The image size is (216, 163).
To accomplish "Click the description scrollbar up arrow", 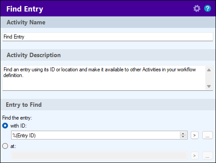I will 209,70.
